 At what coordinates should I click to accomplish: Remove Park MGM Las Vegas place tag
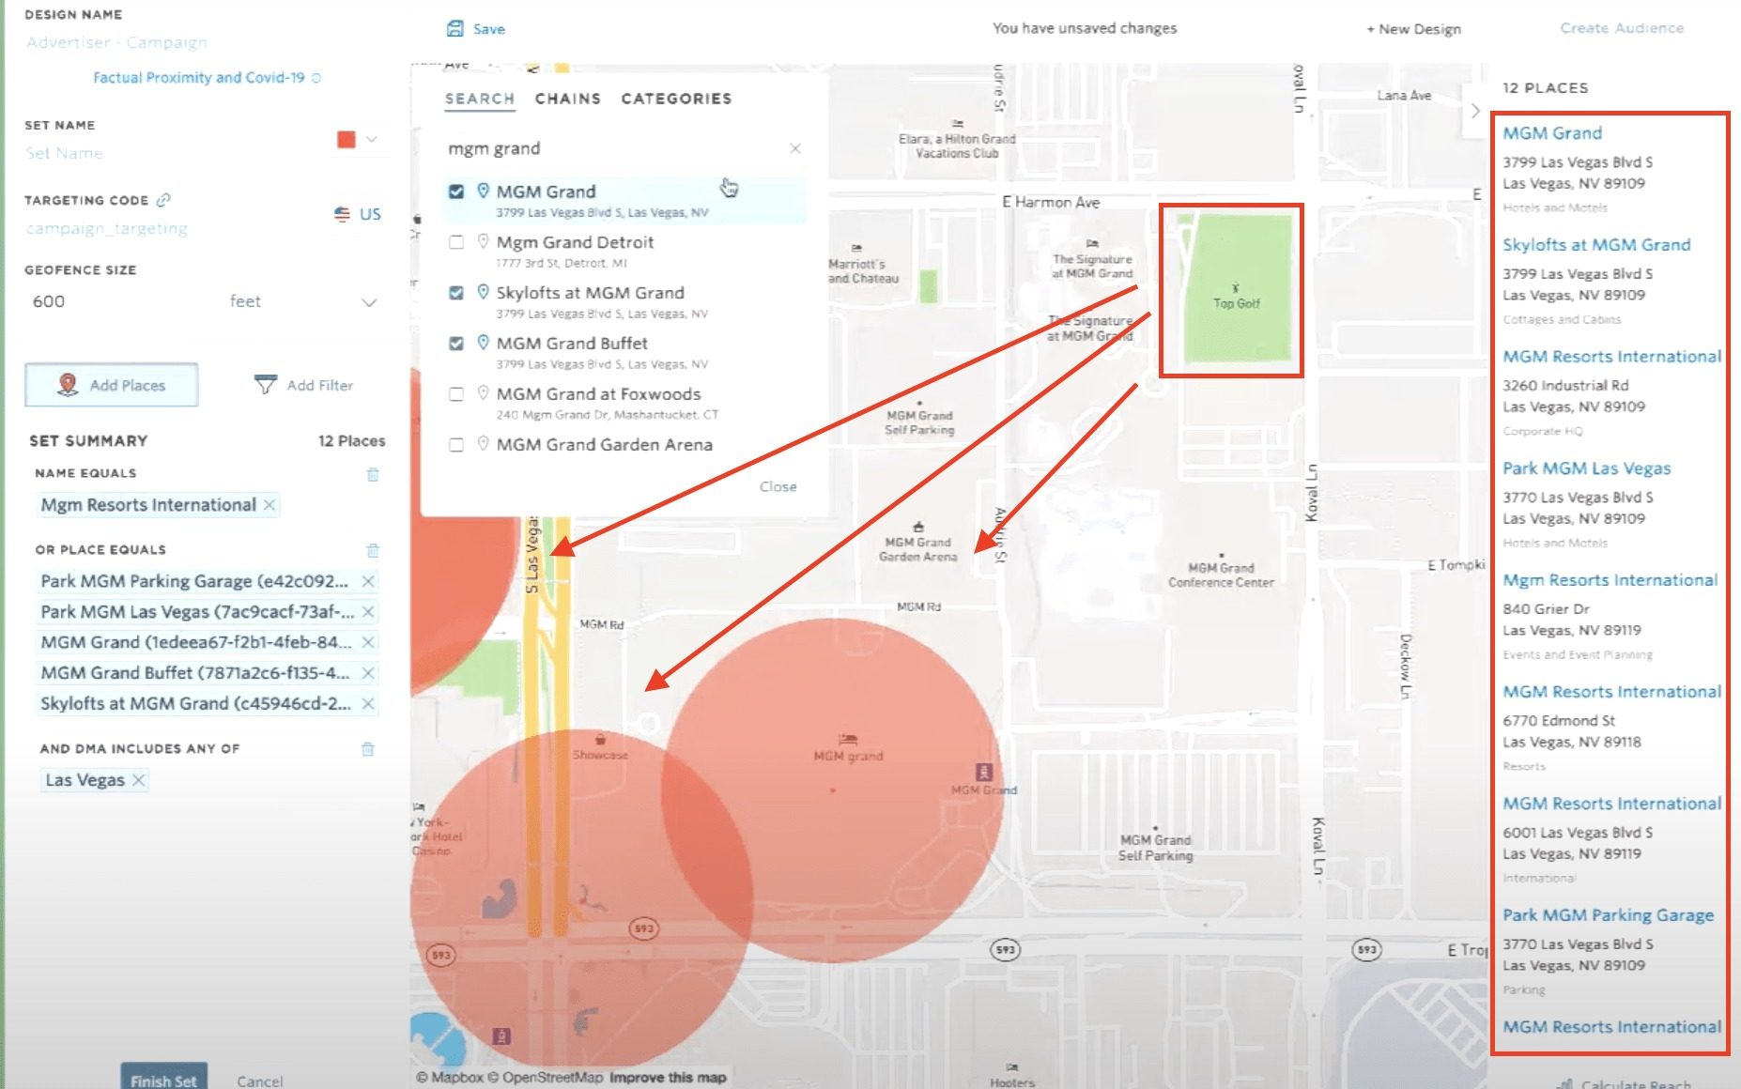(368, 612)
